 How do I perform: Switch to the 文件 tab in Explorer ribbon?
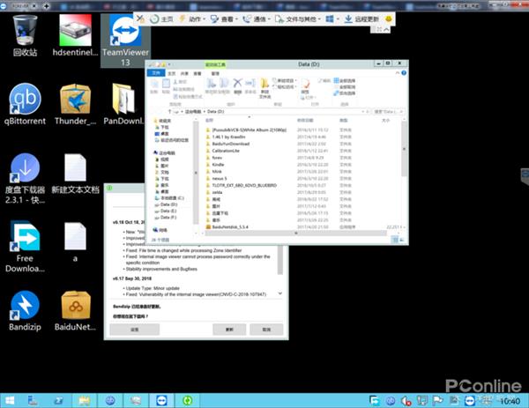tap(155, 75)
